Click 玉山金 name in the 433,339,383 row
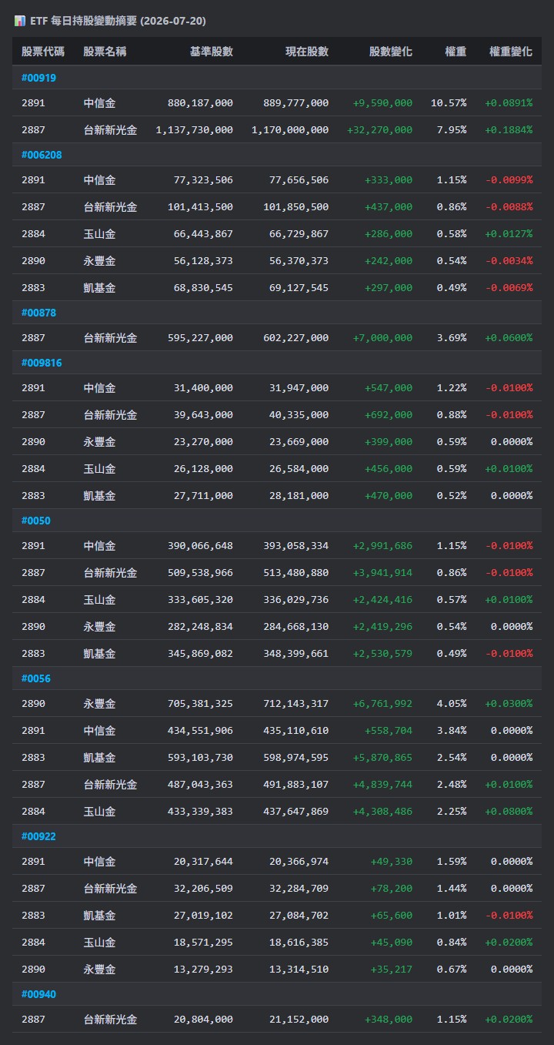This screenshot has width=554, height=1045. click(100, 811)
